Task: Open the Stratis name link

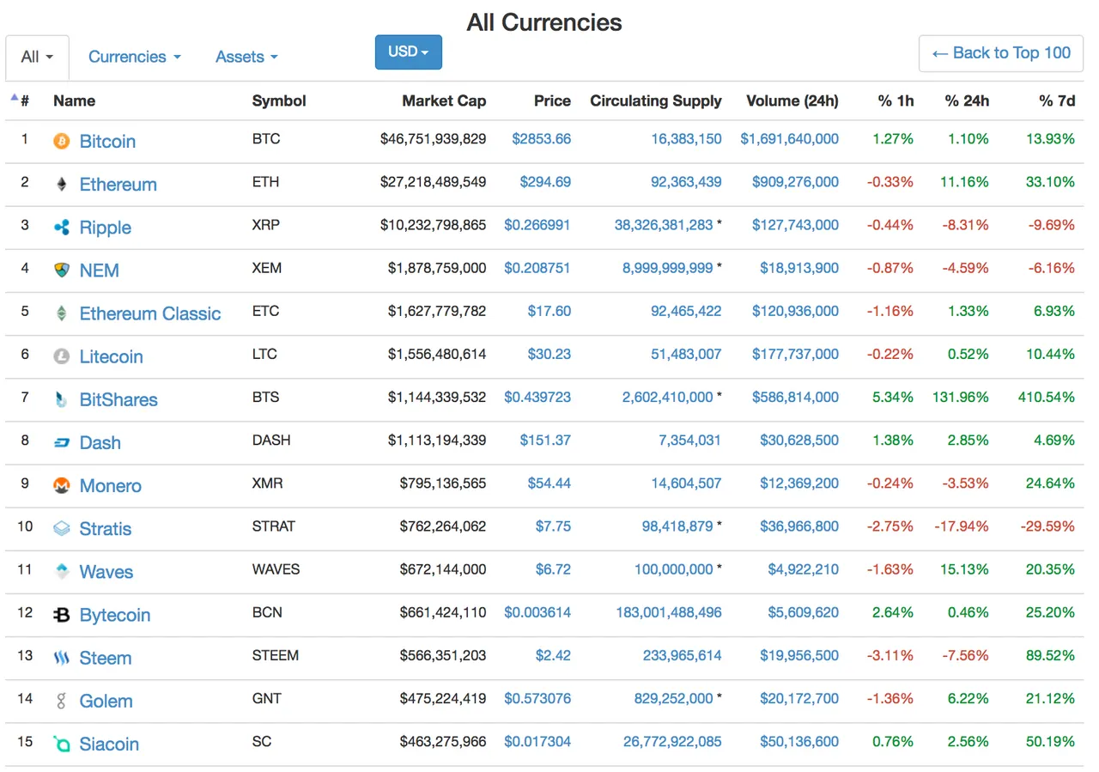Action: click(x=106, y=529)
